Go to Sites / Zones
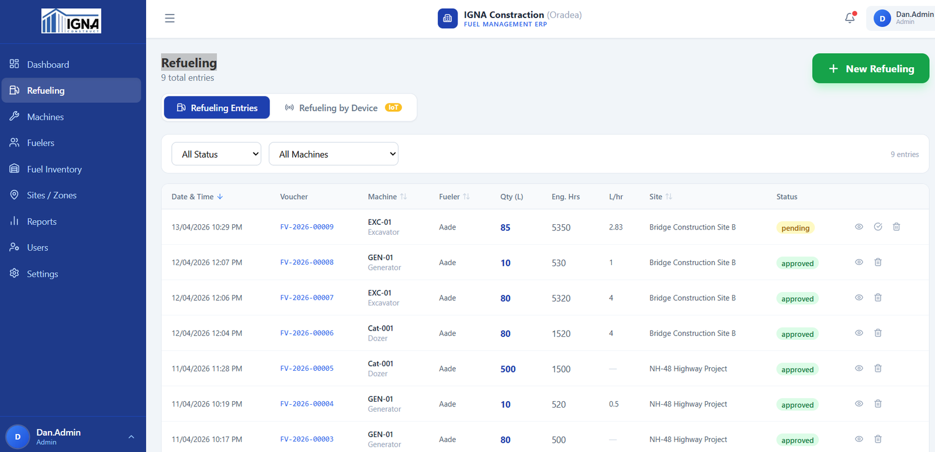This screenshot has height=452, width=935. pyautogui.click(x=71, y=195)
